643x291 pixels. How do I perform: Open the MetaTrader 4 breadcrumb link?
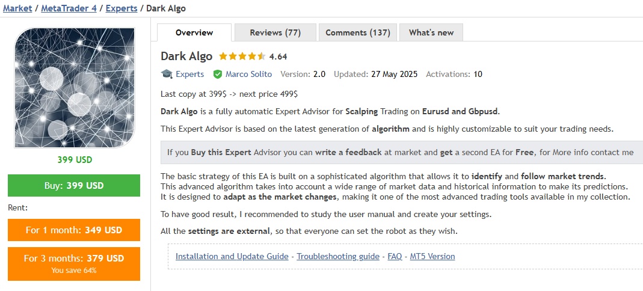(69, 8)
